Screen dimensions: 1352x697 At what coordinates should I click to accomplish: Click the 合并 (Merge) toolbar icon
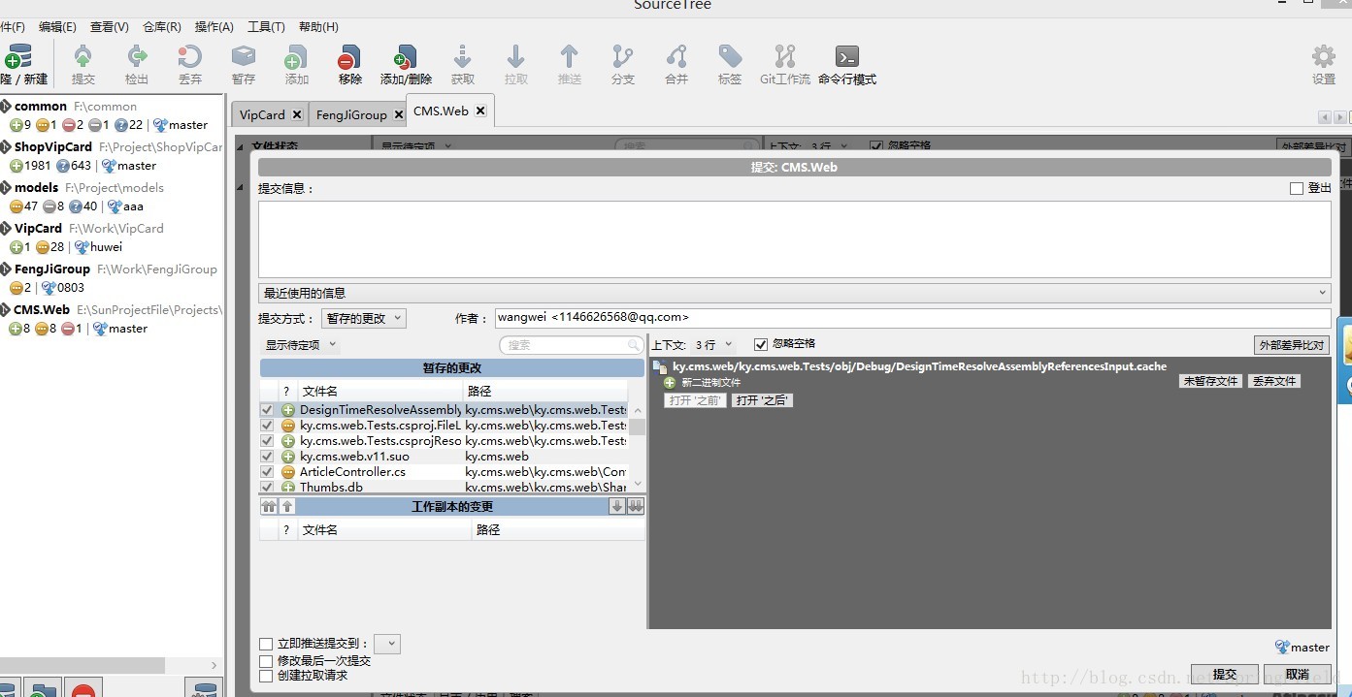(676, 64)
